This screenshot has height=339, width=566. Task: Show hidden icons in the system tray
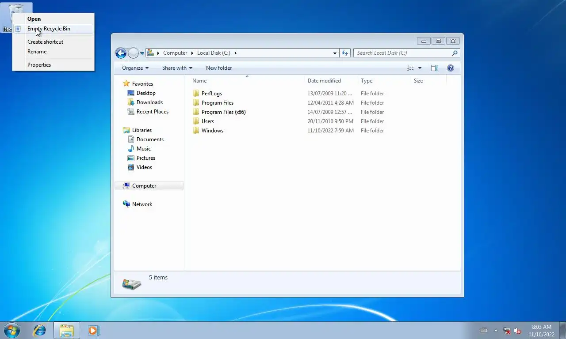pos(496,331)
